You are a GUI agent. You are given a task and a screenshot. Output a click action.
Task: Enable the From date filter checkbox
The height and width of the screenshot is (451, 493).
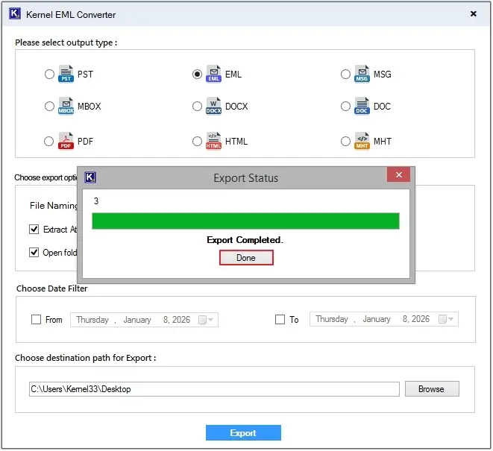36,320
